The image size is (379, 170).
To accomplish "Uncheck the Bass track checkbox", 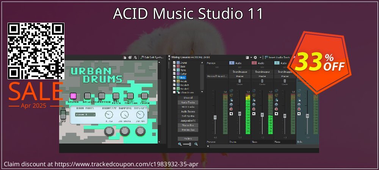I will click(x=174, y=66).
